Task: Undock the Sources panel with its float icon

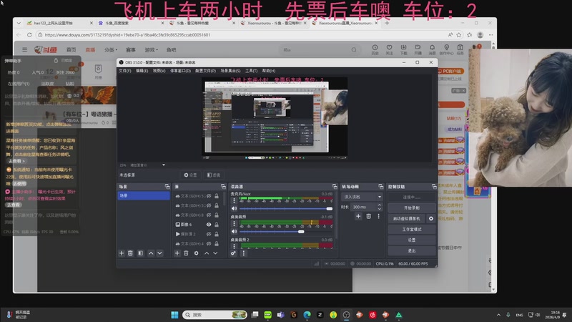Action: 223,187
